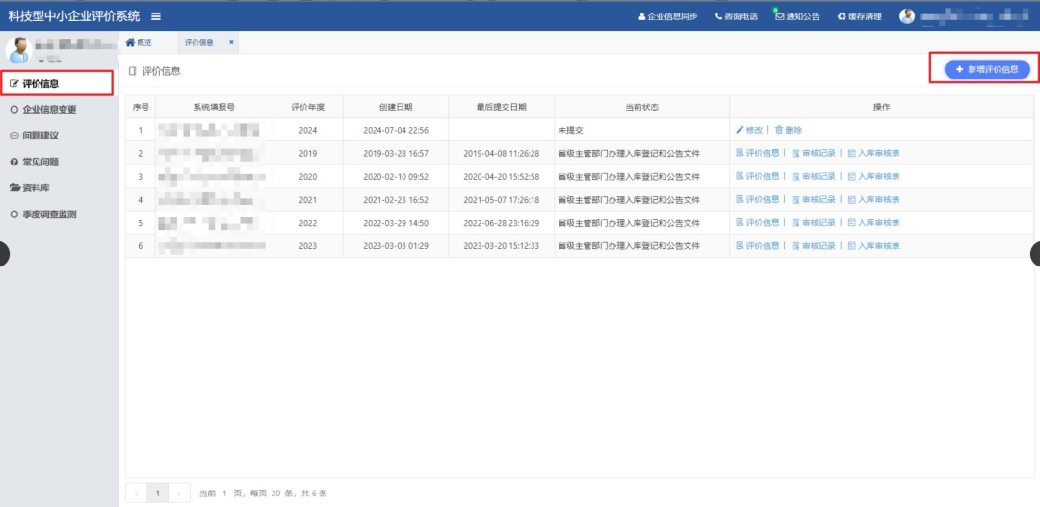Open 评价信息 link for 2020 row
1040x507 pixels.
pyautogui.click(x=758, y=176)
